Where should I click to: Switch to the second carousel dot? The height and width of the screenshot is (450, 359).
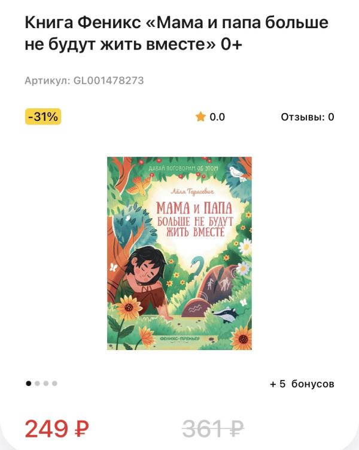coord(37,384)
